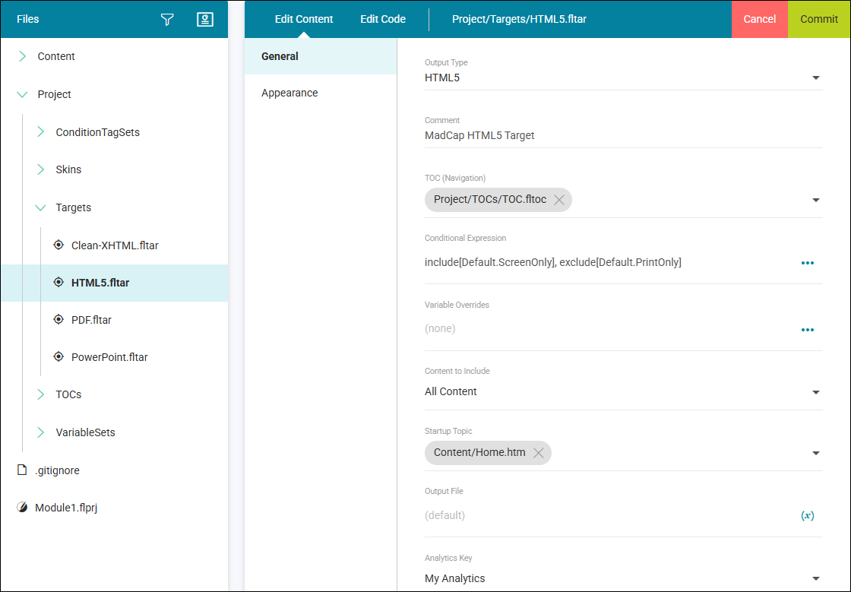Click the Project/Targets/HTML5.fltar path text
This screenshot has height=592, width=851.
click(519, 19)
